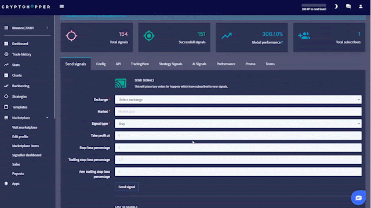Screen dimensions: 371x208
Task: Select Visit marketplace submenu item
Action: (x=24, y=127)
